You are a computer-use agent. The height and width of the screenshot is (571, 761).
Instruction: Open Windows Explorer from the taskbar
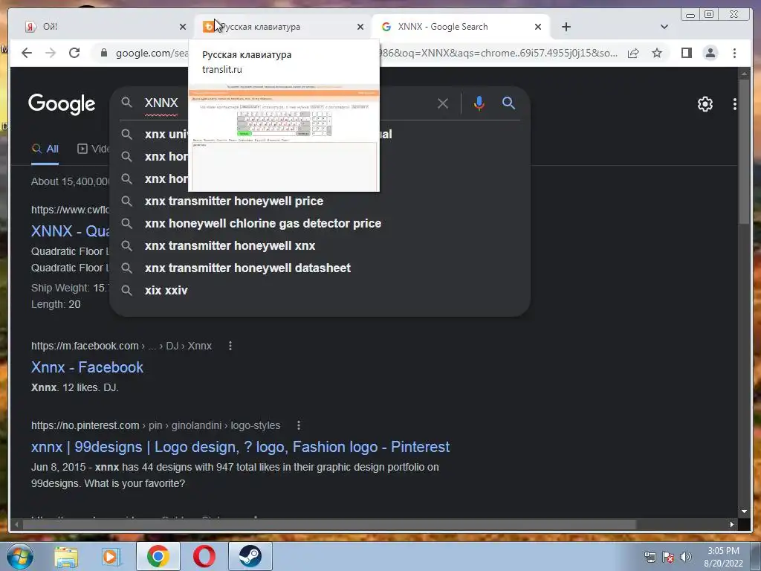point(66,557)
